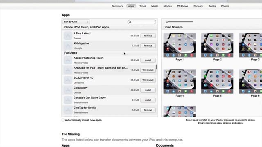262x147 pixels.
Task: Open the TV Shows tab
Action: [x=183, y=6]
